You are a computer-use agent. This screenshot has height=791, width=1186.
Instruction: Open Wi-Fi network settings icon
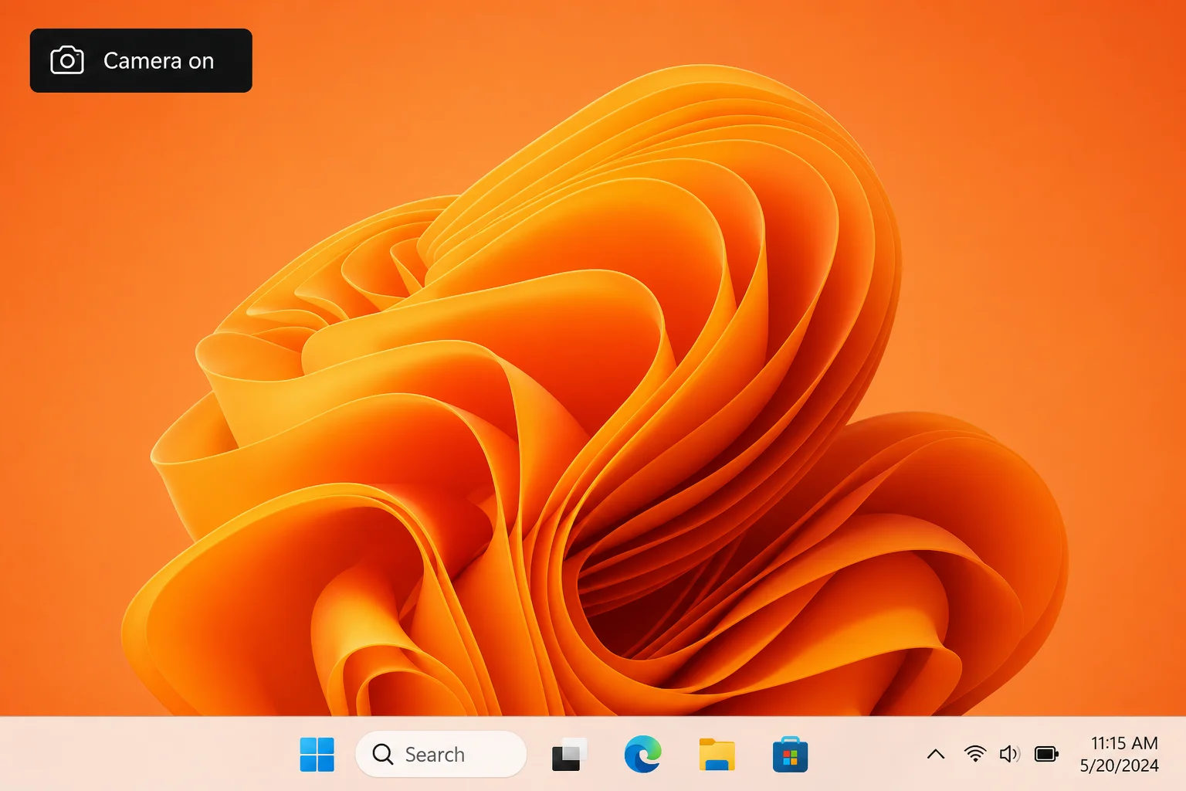click(975, 754)
